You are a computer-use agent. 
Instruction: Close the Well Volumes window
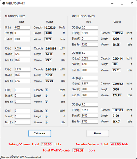click(x=132, y=3)
